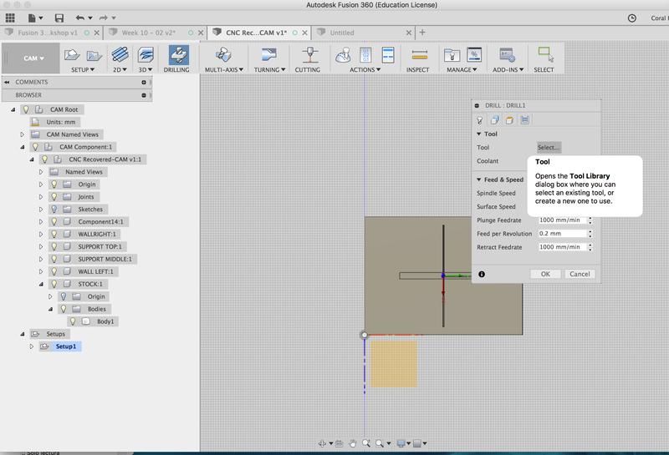Collapse the Setups tree node
Viewport: 669px width, 455px height.
point(23,334)
